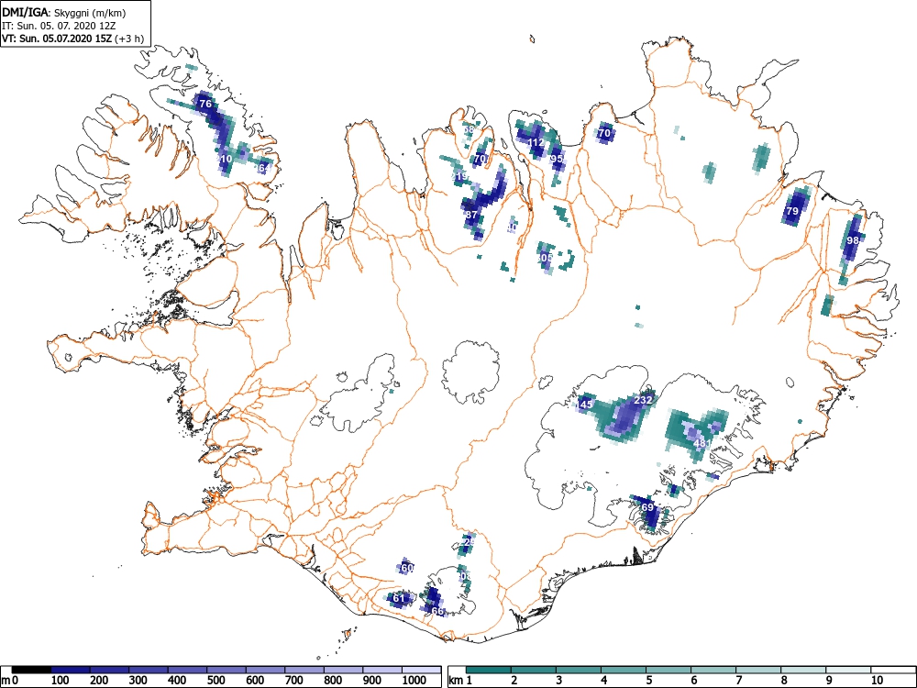Screen dimensions: 917x688
Task: Click the swatch above the 300 m legend label
Action: click(149, 670)
